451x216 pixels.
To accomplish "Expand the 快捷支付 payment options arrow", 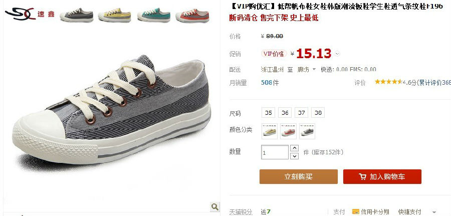I will click(434, 212).
